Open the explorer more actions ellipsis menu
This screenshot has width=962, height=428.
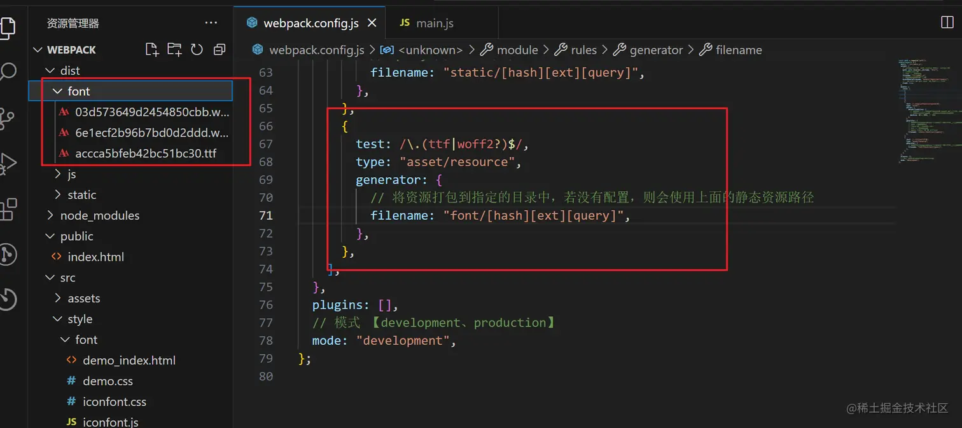coord(211,23)
